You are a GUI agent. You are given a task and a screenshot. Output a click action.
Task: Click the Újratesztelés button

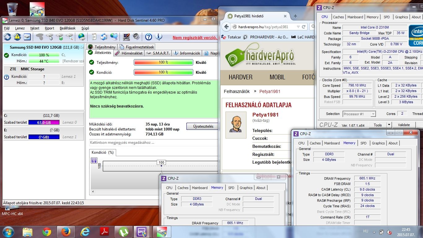[203, 126]
